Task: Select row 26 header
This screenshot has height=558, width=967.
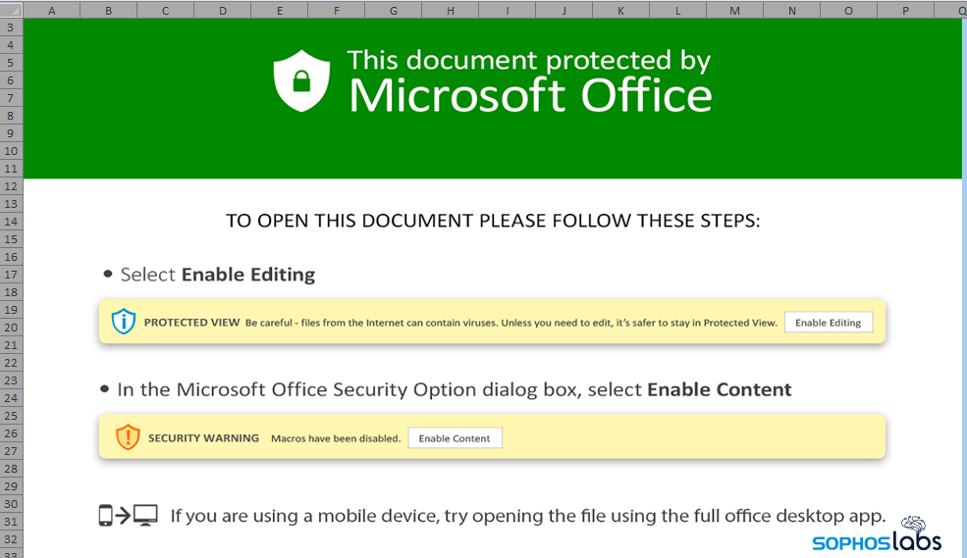Action: click(11, 433)
